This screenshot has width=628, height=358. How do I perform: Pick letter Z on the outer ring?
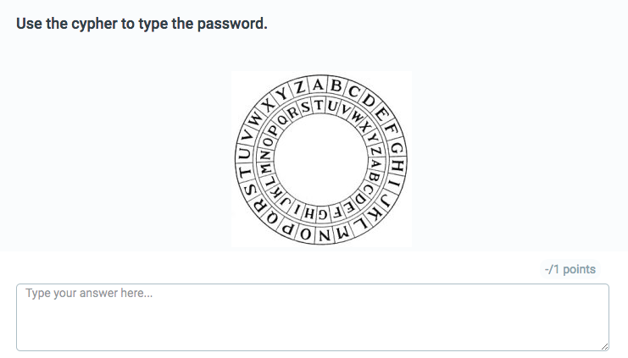pyautogui.click(x=301, y=86)
